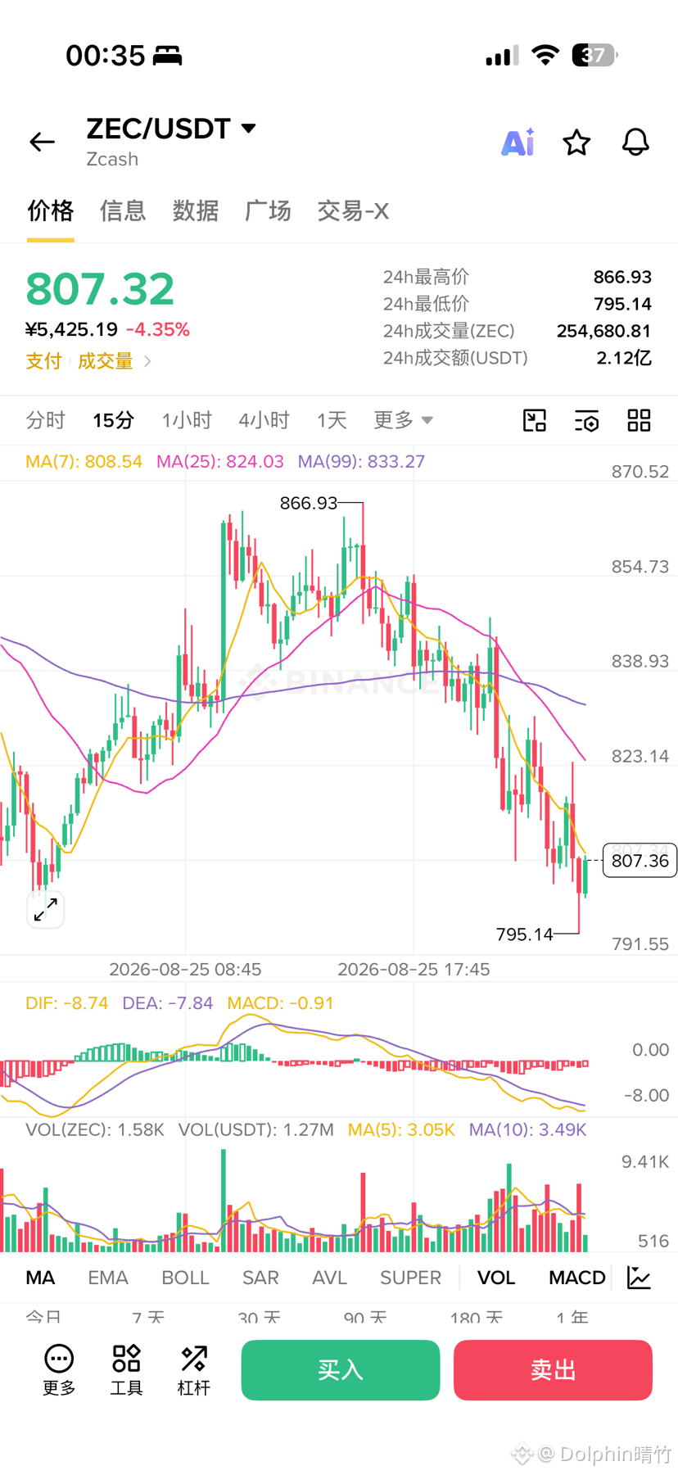Switch to 数据 tab
This screenshot has width=678, height=1475.
[196, 210]
